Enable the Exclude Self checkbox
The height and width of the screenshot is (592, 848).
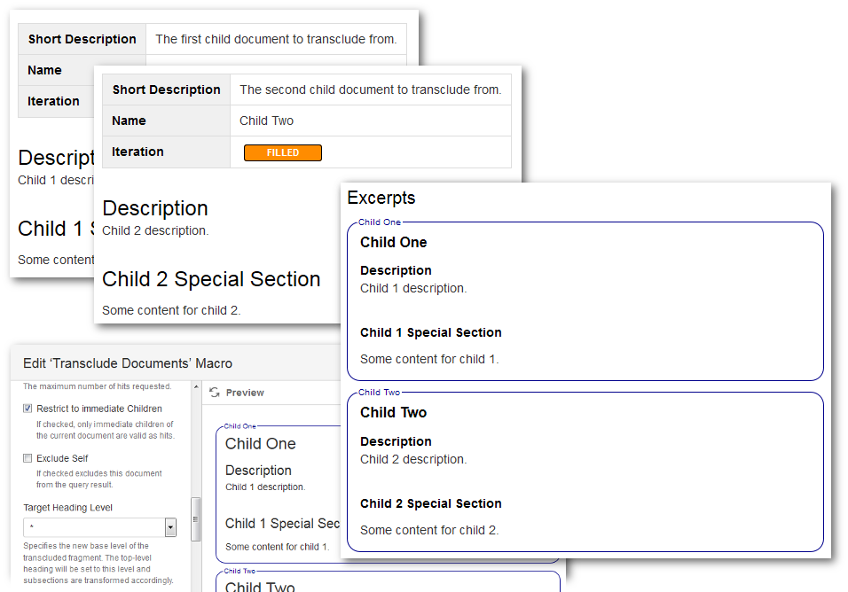click(x=27, y=458)
